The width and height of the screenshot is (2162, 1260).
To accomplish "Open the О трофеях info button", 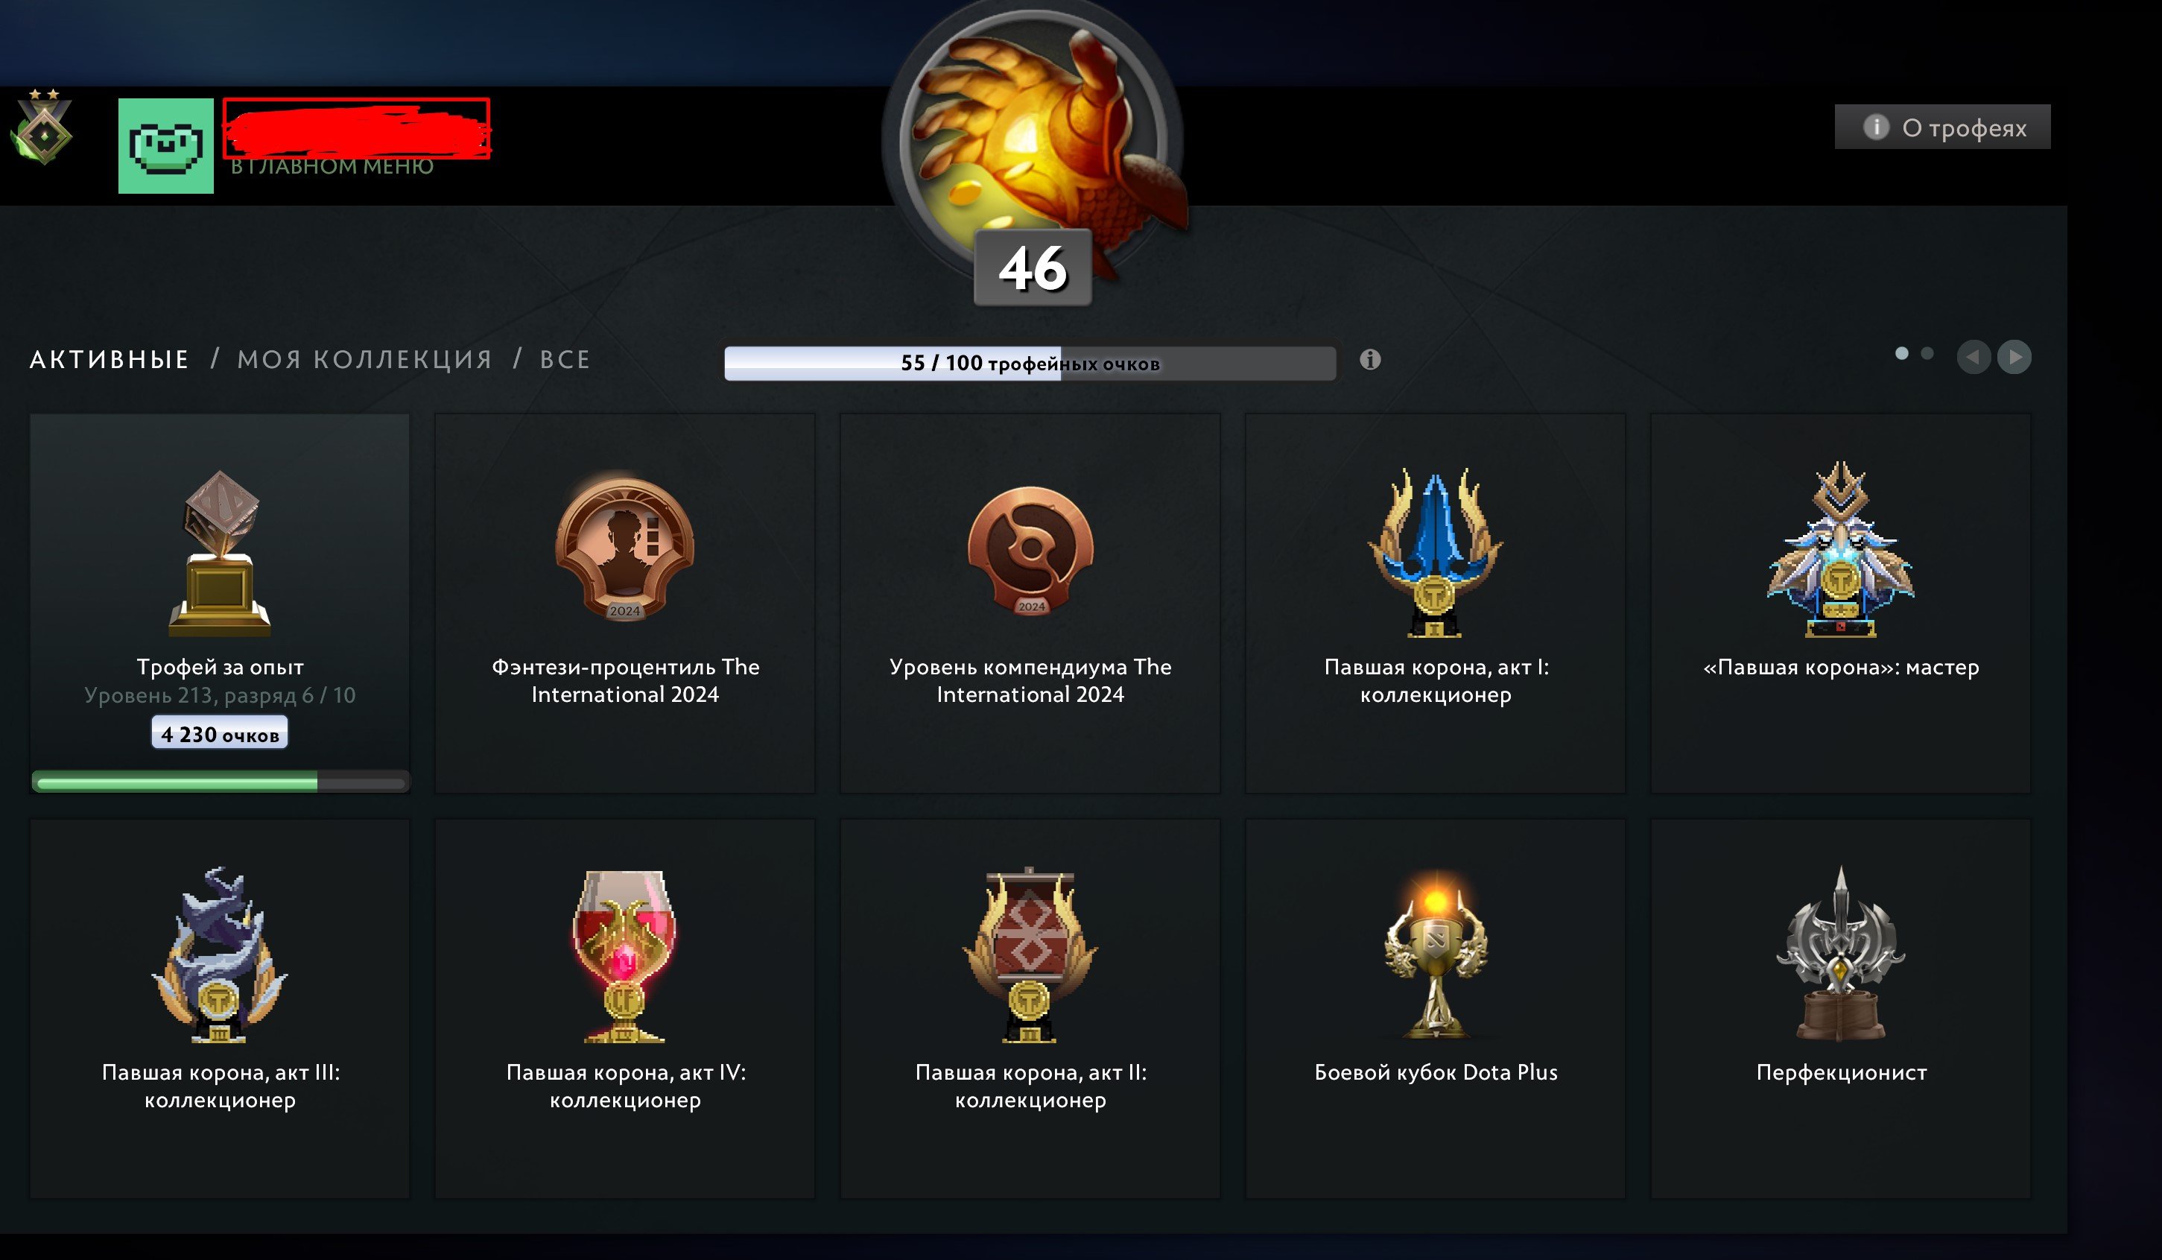I will click(1942, 127).
